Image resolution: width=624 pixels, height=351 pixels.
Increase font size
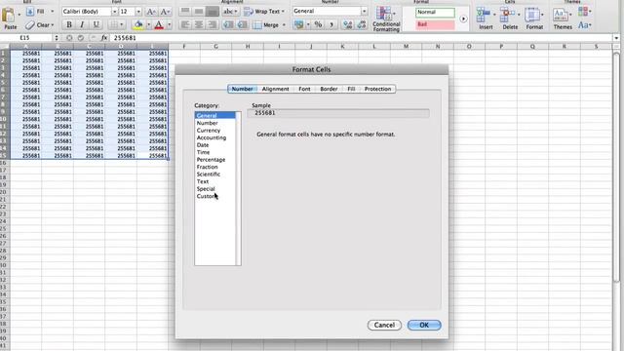pyautogui.click(x=151, y=12)
